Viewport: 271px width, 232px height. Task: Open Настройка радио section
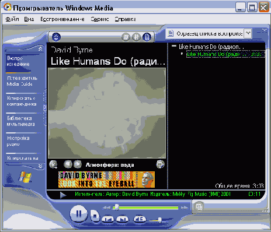(x=18, y=141)
